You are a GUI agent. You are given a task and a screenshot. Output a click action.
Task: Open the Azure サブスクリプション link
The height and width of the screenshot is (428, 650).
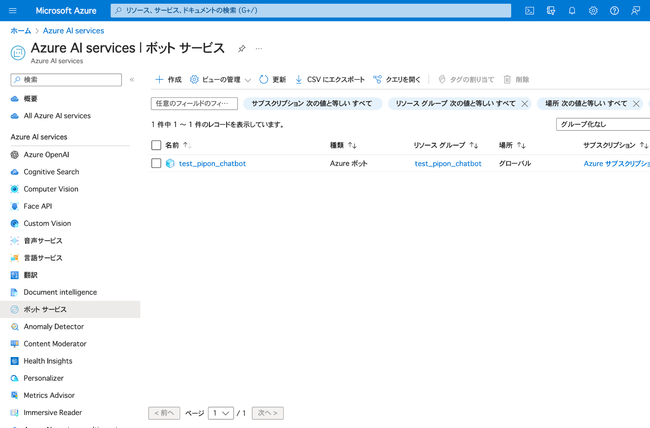point(617,164)
